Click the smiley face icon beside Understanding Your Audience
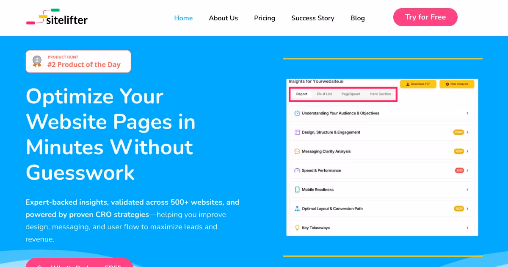Screen dimensions: 508x267 297,113
